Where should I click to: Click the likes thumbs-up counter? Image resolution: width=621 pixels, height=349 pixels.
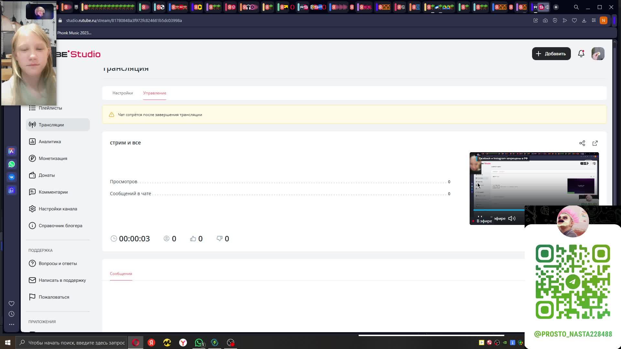click(x=196, y=238)
